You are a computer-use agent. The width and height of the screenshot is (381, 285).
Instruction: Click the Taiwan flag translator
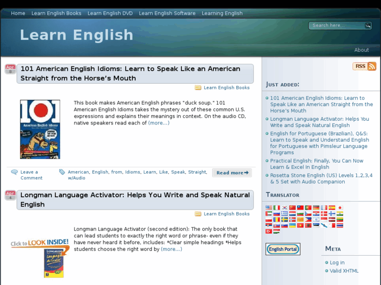300,208
